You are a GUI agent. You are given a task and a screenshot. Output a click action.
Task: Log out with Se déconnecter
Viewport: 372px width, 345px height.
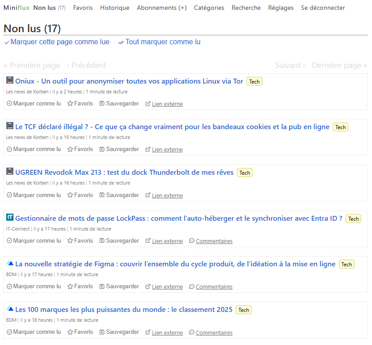point(323,8)
